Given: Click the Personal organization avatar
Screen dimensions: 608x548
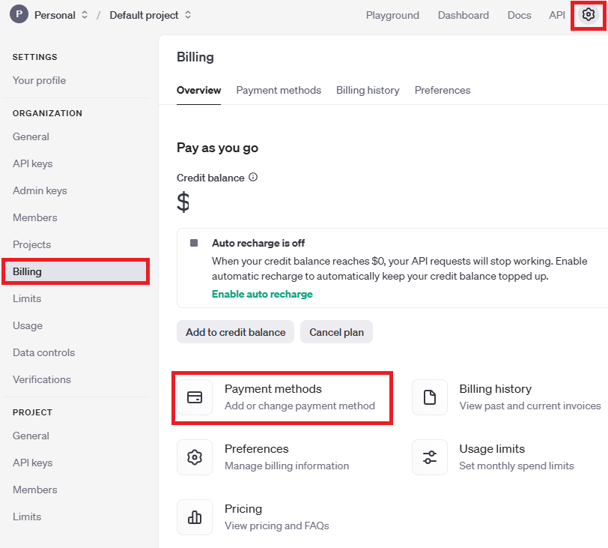Looking at the screenshot, I should 19,15.
